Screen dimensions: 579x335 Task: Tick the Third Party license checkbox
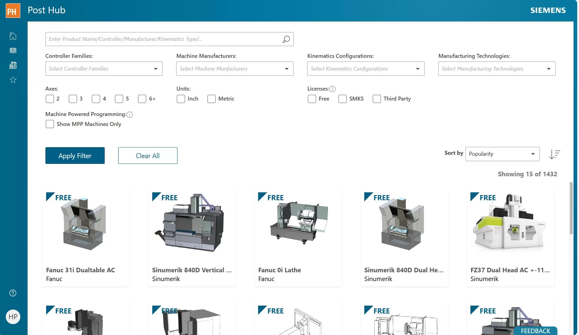coord(377,99)
